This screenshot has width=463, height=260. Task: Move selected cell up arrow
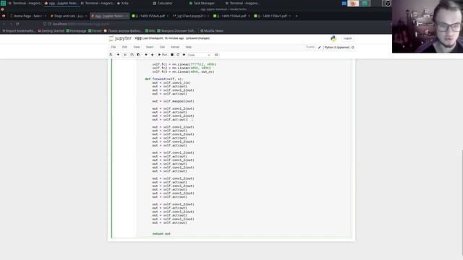click(x=146, y=55)
